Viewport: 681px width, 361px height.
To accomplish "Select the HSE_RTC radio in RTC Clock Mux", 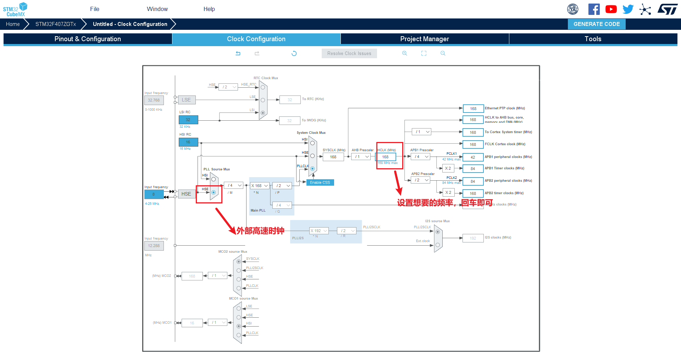I will (x=263, y=87).
